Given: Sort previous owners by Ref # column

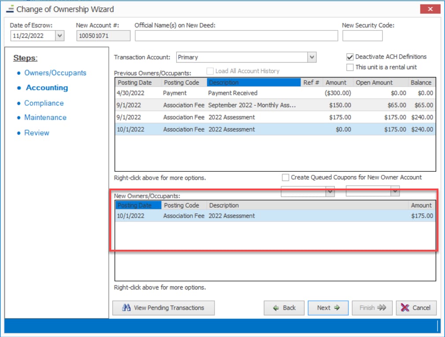Looking at the screenshot, I should (311, 82).
